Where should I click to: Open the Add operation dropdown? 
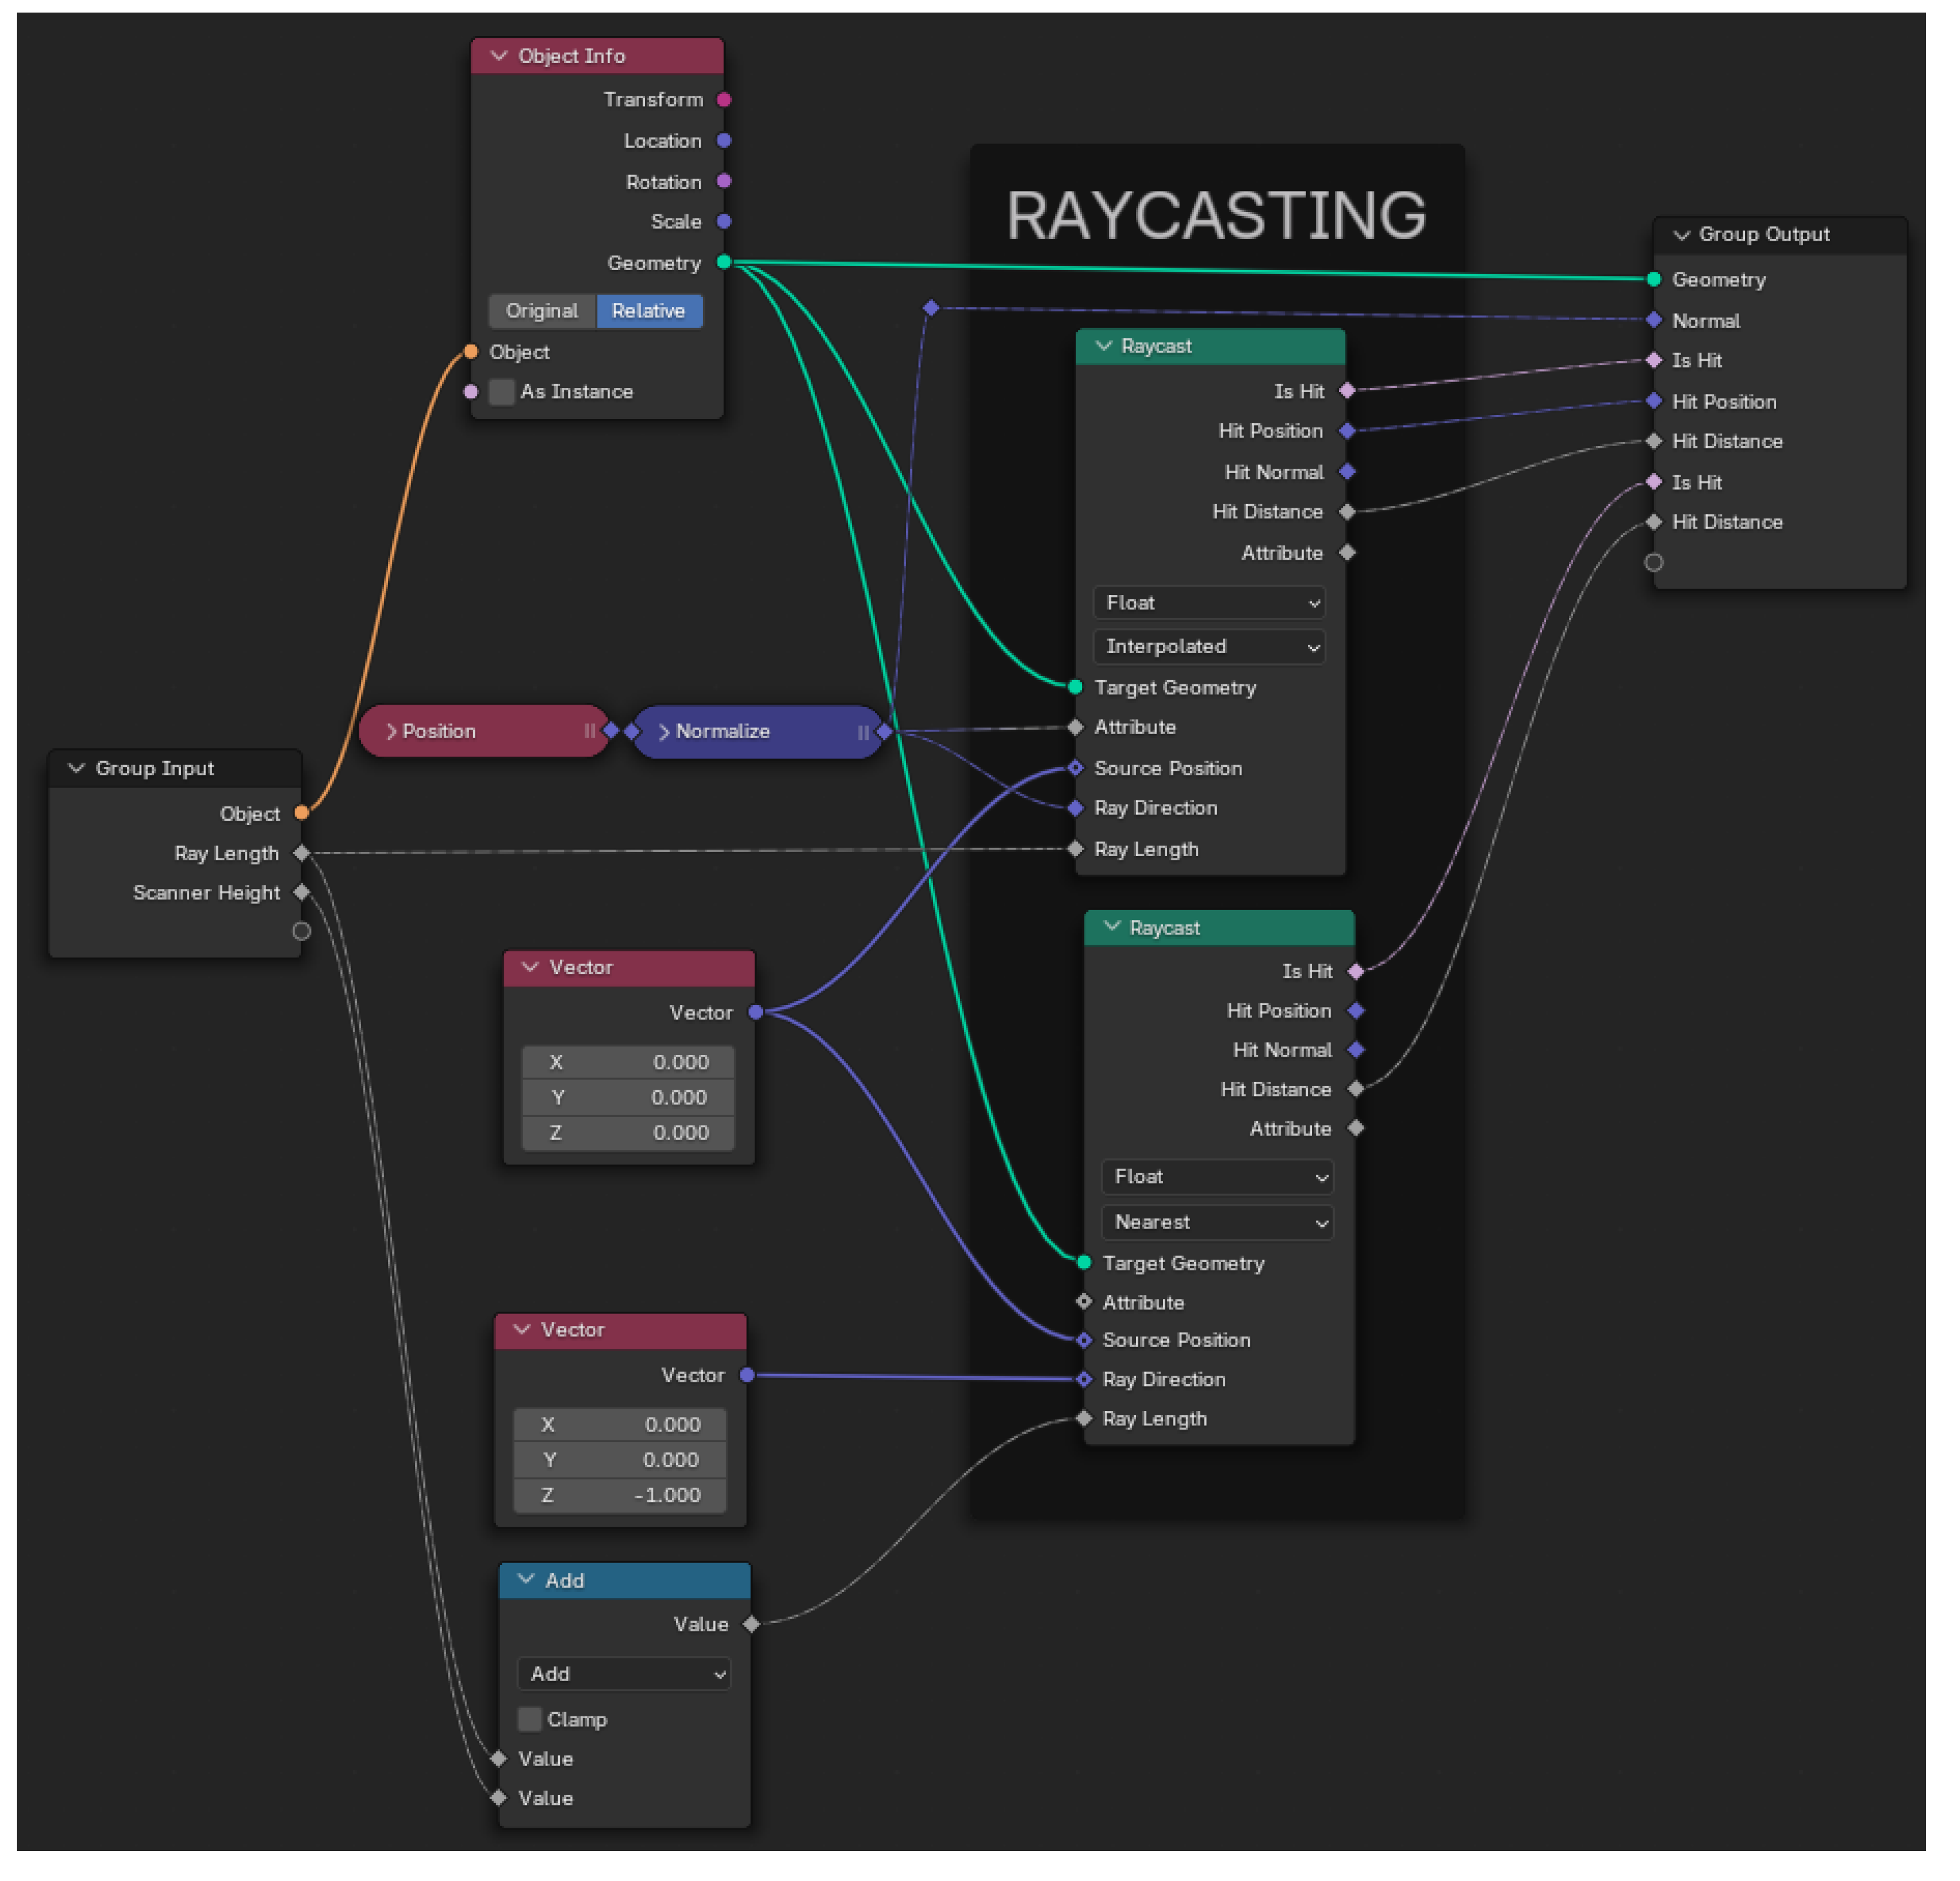pyautogui.click(x=624, y=1674)
